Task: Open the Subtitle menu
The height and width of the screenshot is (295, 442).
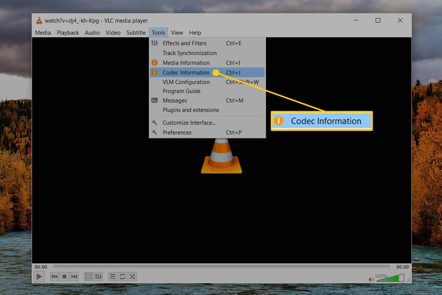Action: (x=136, y=33)
